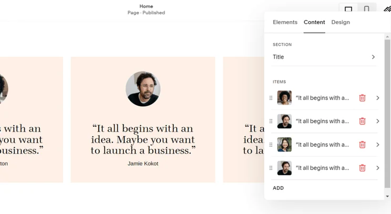Viewport: 391px width, 214px height.
Task: Open second item details chevron
Action: 377,121
